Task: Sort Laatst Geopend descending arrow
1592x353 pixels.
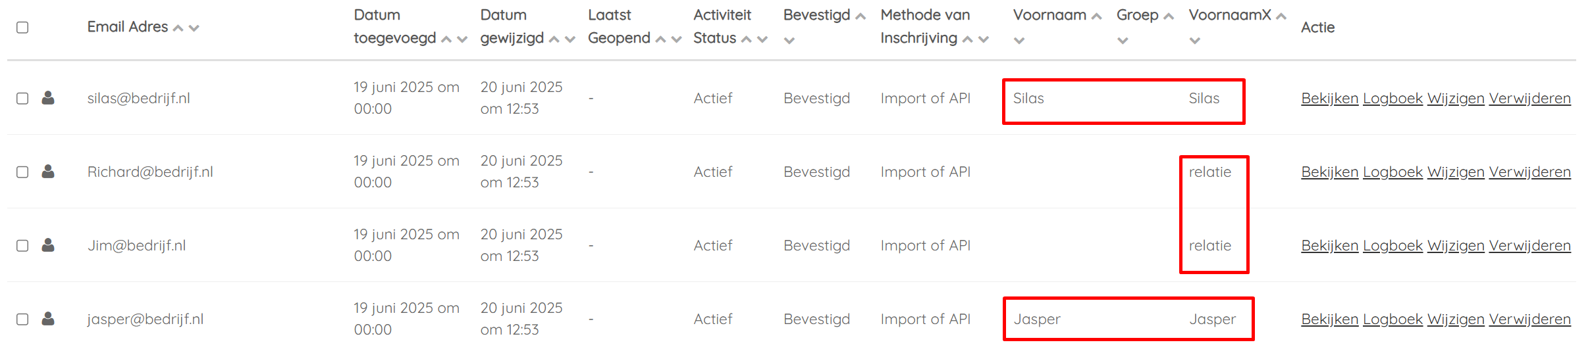Action: (676, 39)
